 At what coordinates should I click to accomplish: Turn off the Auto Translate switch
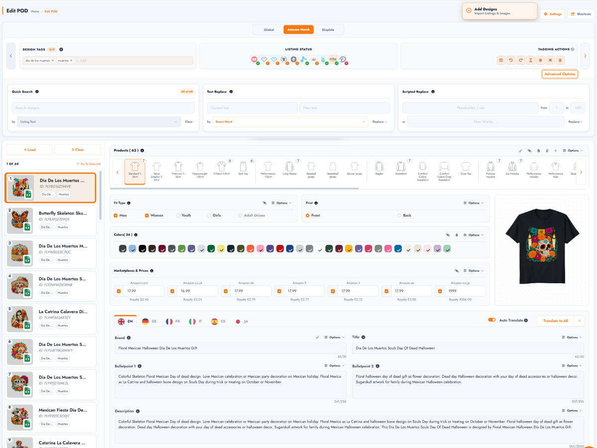pyautogui.click(x=492, y=320)
